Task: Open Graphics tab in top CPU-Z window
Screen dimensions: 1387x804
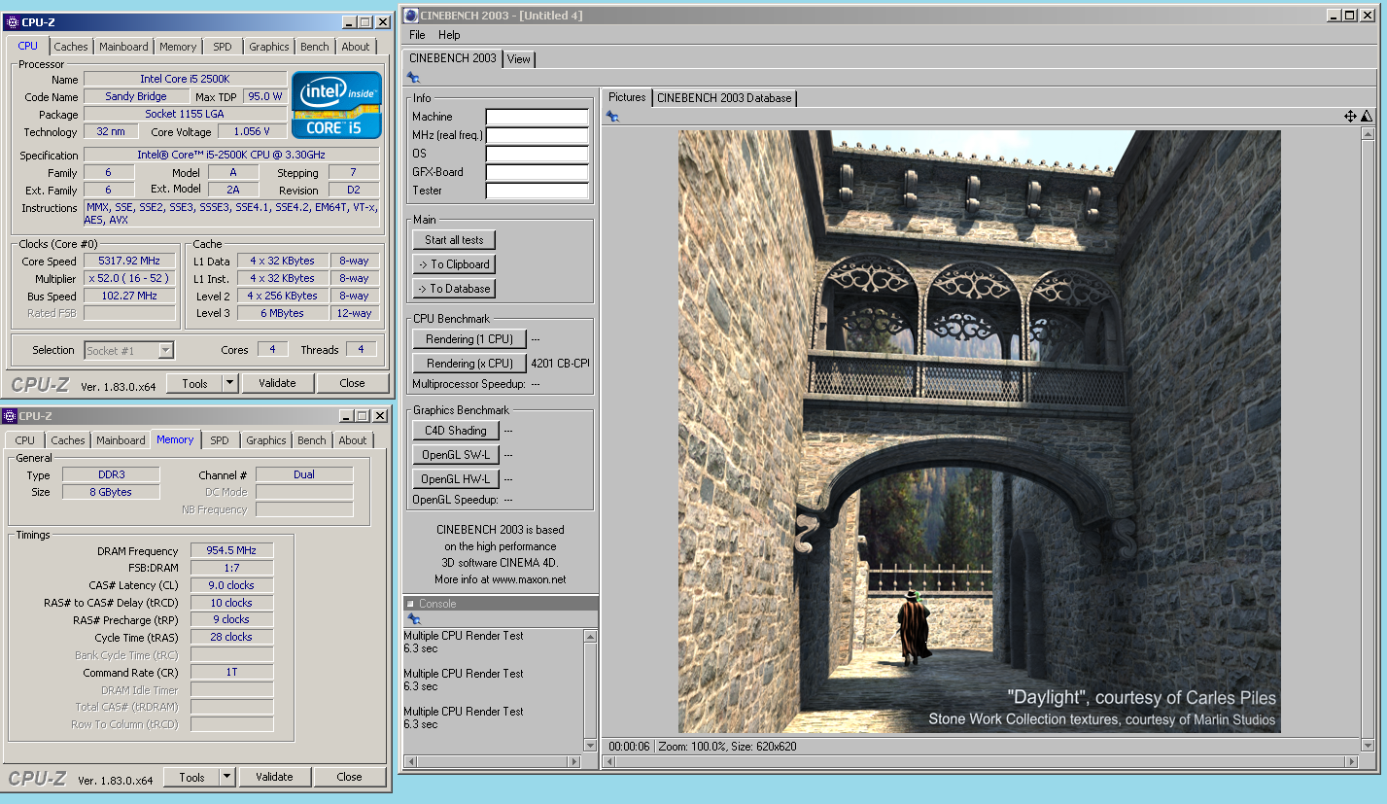Action: coord(269,47)
